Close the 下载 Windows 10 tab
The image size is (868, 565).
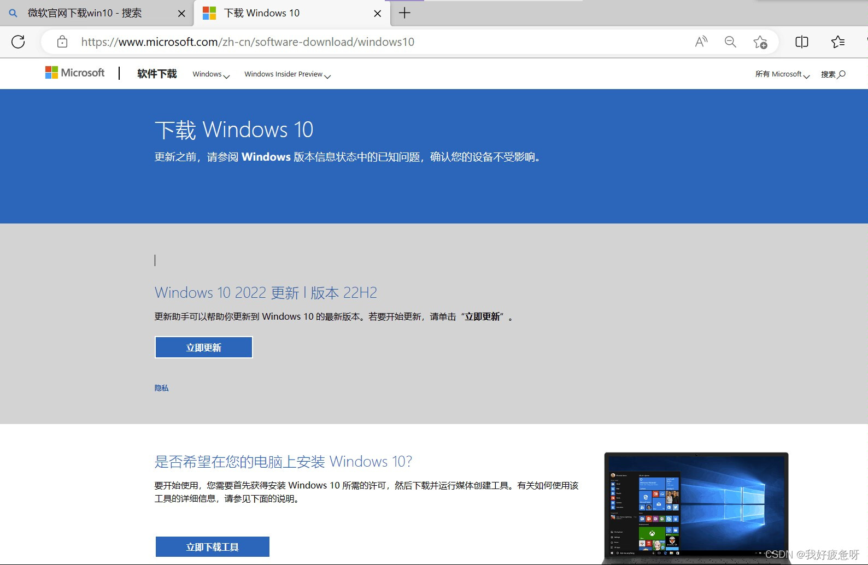(x=378, y=14)
